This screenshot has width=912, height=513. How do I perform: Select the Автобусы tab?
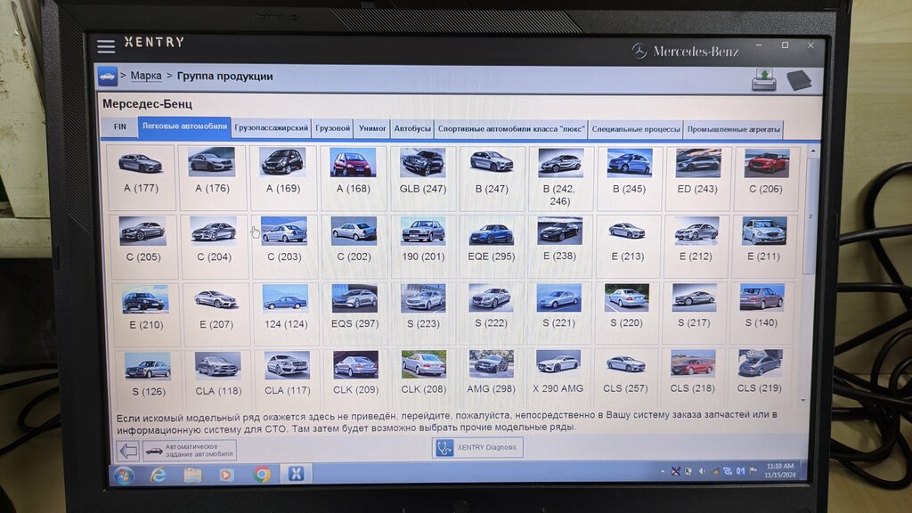pyautogui.click(x=412, y=128)
